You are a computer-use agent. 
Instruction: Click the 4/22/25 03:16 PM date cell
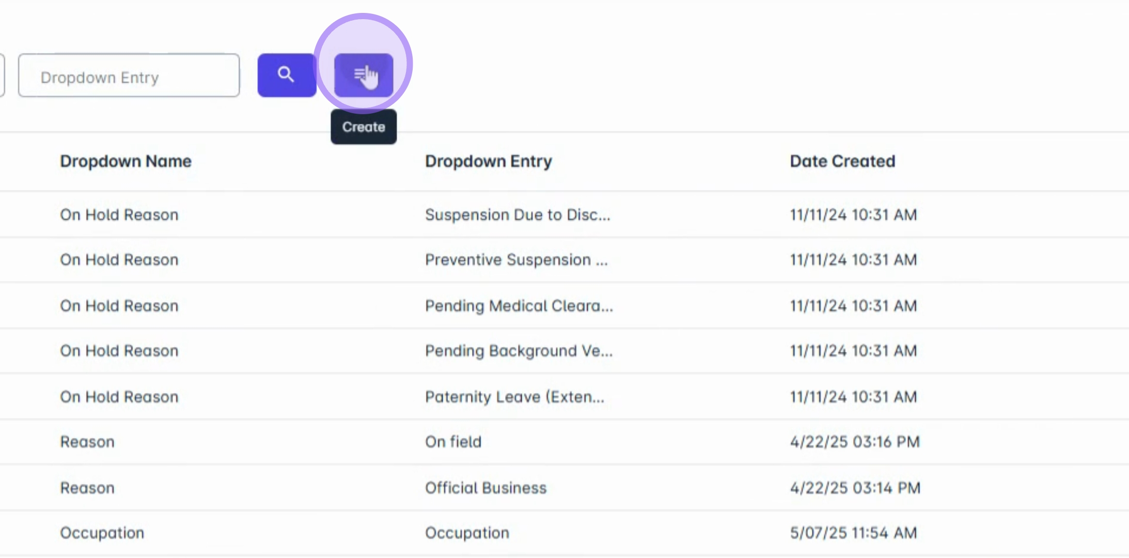855,442
